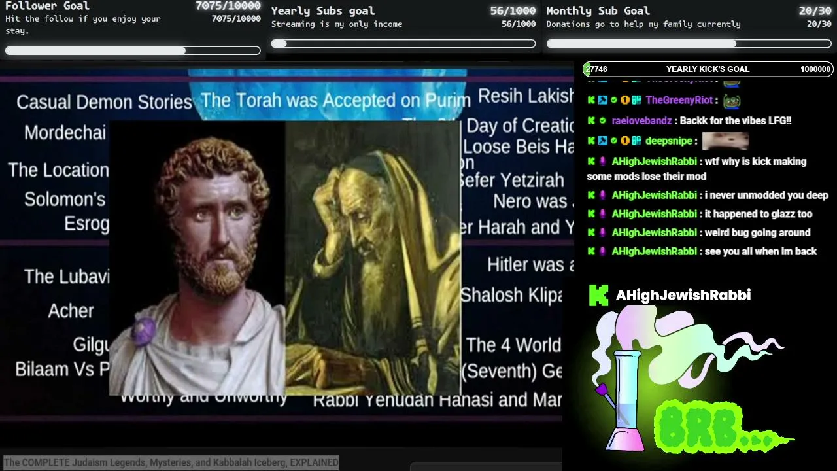837x471 pixels.
Task: Click the moderator hammer badge next to TheGreenyRiot
Action: [602, 101]
